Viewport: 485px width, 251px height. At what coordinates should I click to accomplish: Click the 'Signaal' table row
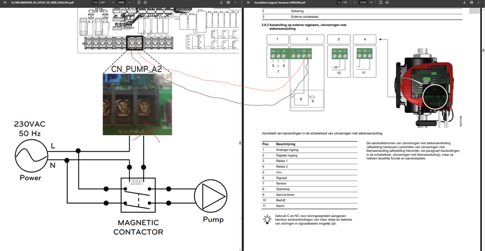pyautogui.click(x=309, y=178)
